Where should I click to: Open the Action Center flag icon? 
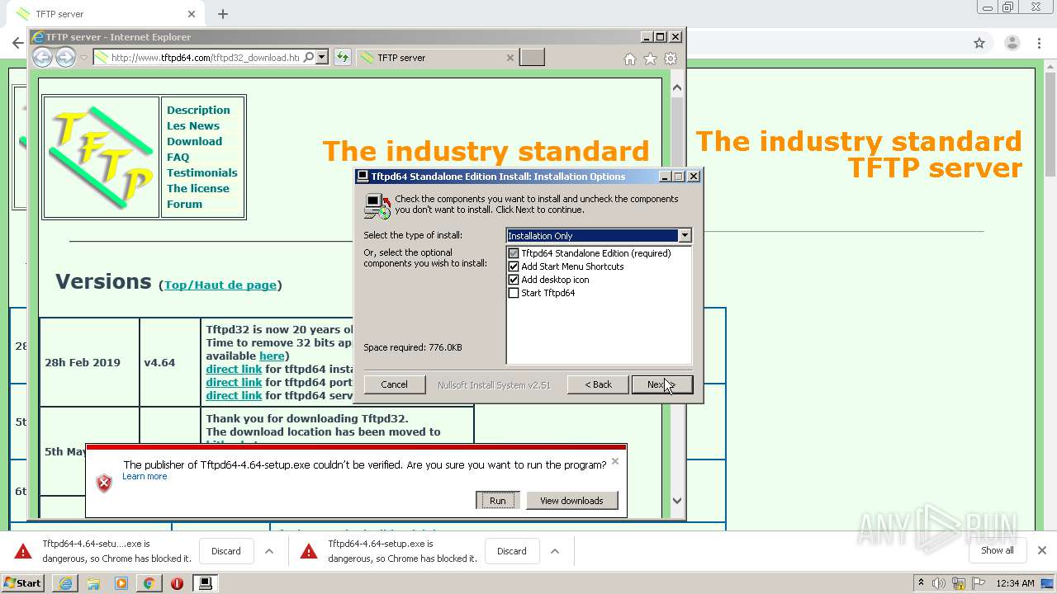pyautogui.click(x=980, y=583)
